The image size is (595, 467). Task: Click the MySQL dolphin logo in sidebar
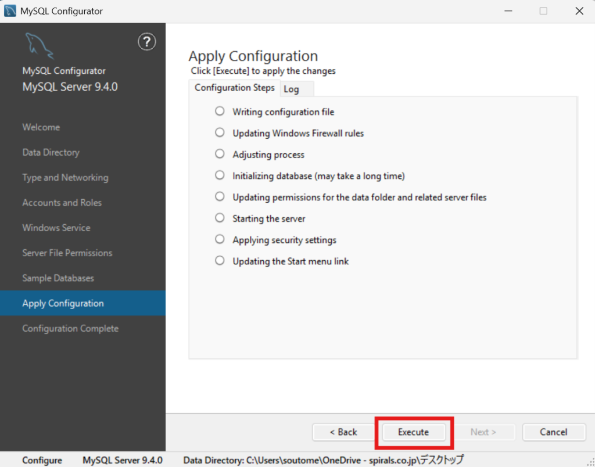point(39,45)
